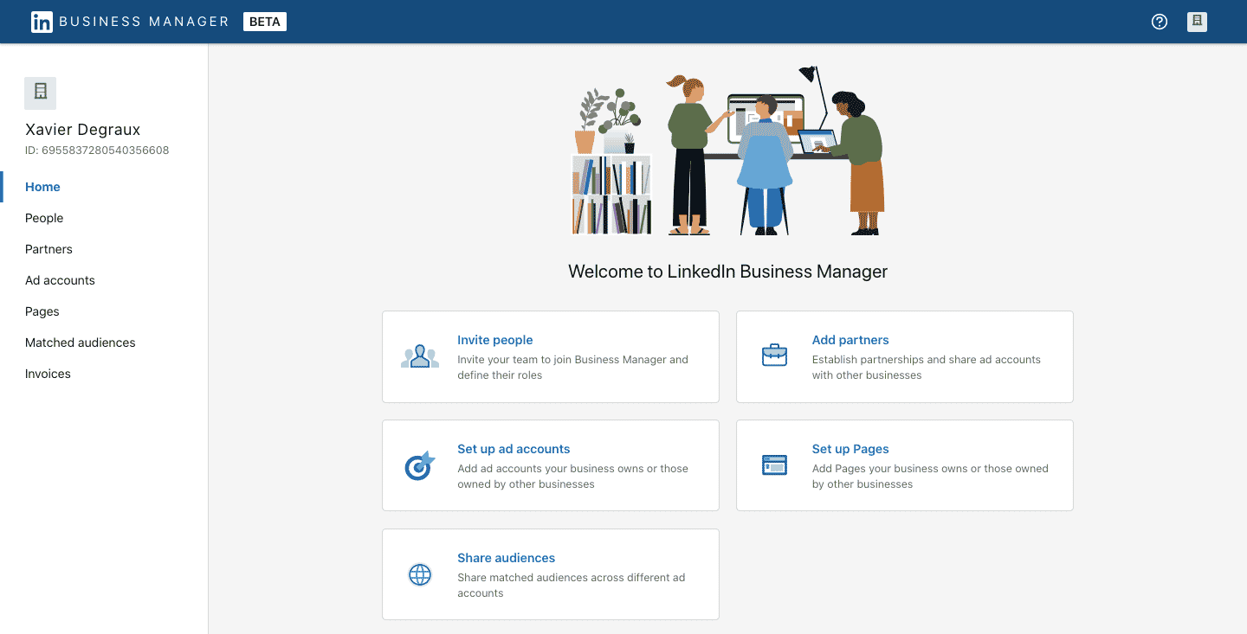Screen dimensions: 1247x634
Task: Click the Invite people link
Action: click(x=494, y=340)
